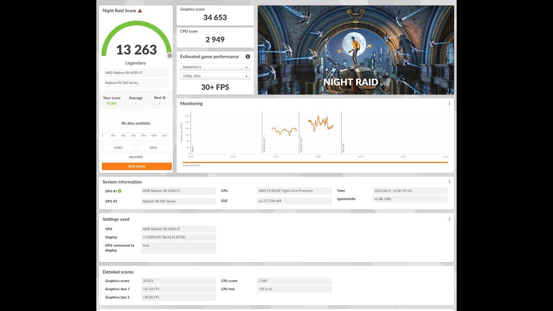The width and height of the screenshot is (553, 311).
Task: Click the Graphics test 2 value 190.80 FPS
Action: pos(178,297)
